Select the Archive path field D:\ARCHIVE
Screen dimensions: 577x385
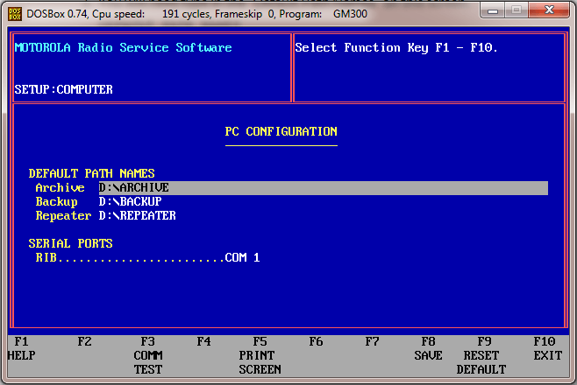point(323,188)
